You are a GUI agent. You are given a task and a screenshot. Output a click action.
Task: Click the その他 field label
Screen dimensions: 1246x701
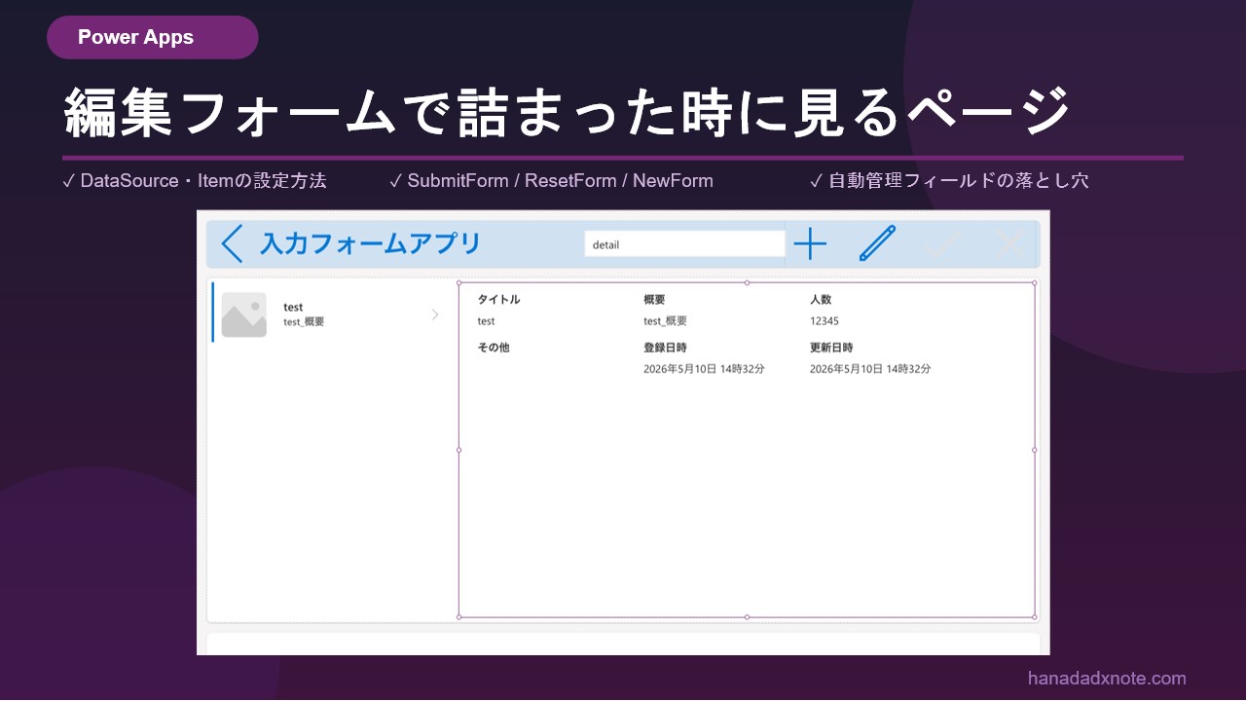493,347
